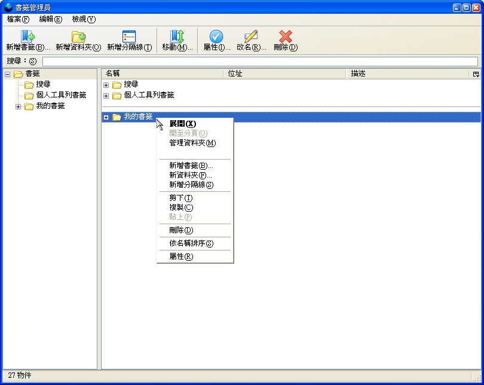Choose 展開 from the context menu
484x385 pixels.
[x=182, y=124]
